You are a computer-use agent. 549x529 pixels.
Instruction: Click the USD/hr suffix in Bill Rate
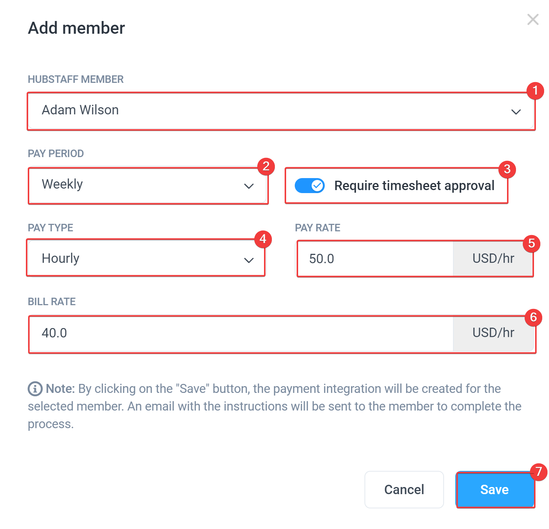(x=493, y=333)
